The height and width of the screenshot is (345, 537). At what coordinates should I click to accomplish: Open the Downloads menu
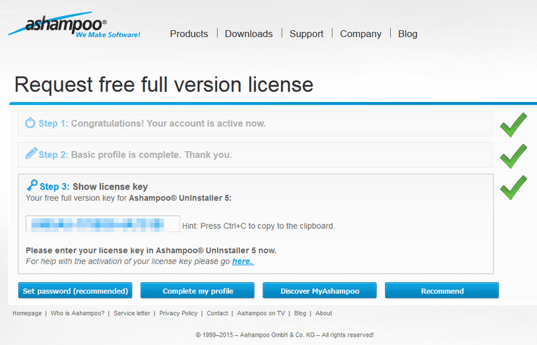click(249, 34)
